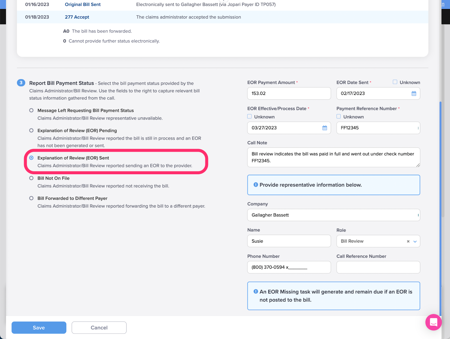The height and width of the screenshot is (339, 450).
Task: Open the EOR Date Sent calendar picker
Action: pyautogui.click(x=414, y=94)
